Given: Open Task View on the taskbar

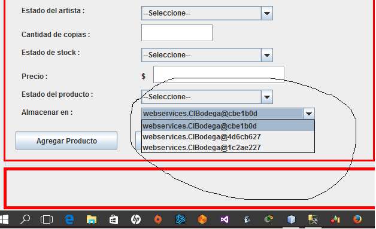Looking at the screenshot, I should coord(47,219).
